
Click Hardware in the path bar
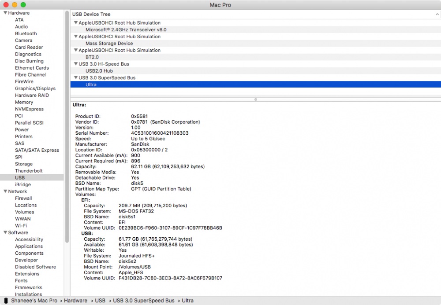[76, 301]
